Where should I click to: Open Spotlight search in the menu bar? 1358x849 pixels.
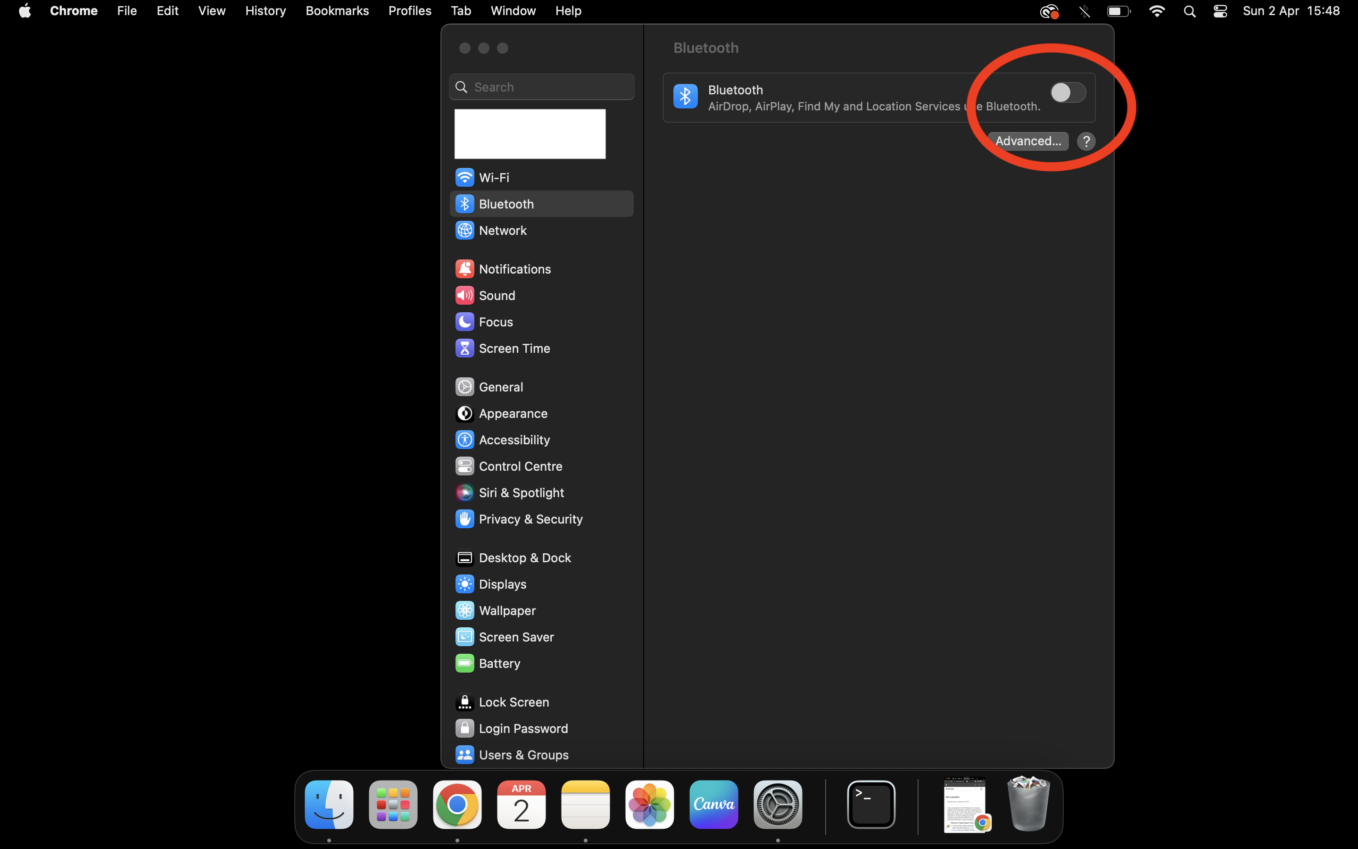click(1189, 11)
